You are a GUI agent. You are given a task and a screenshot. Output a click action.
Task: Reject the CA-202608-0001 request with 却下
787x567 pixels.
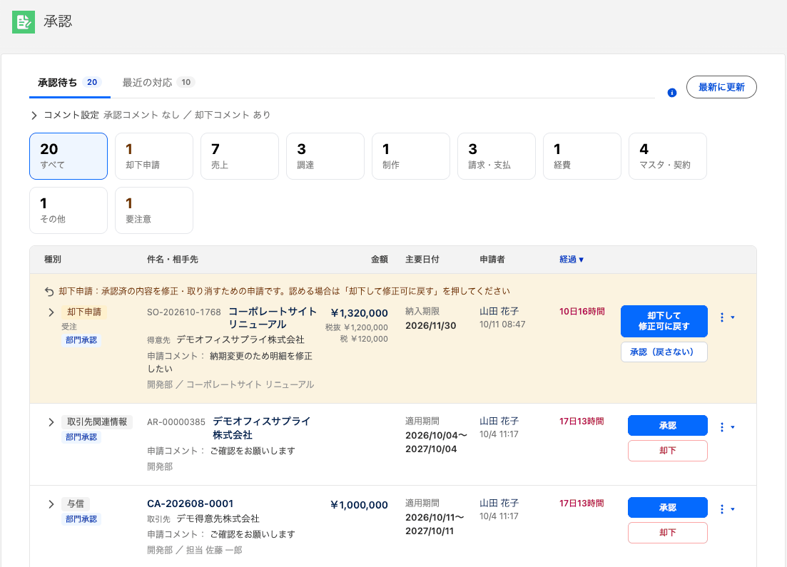coord(668,532)
